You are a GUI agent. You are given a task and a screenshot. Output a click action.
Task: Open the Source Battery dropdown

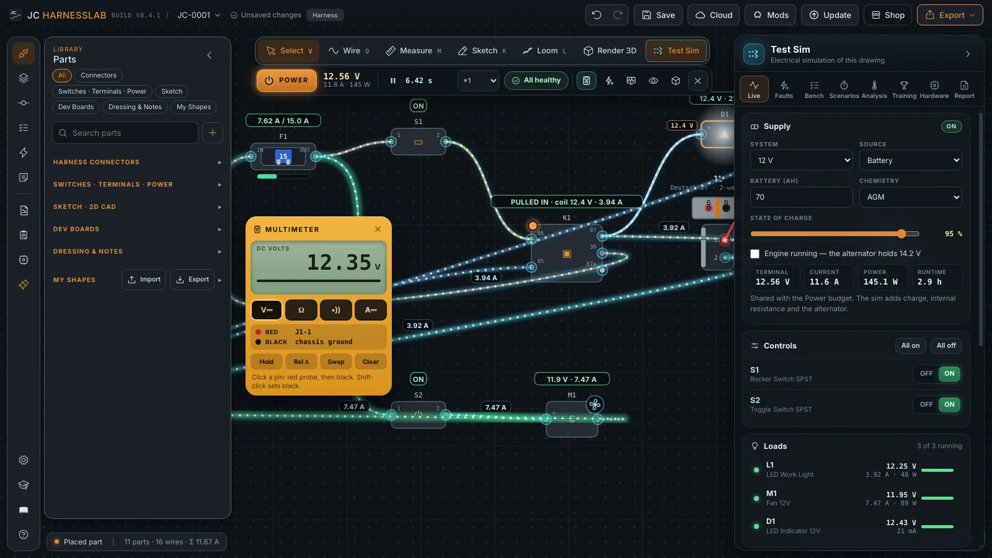click(x=911, y=160)
